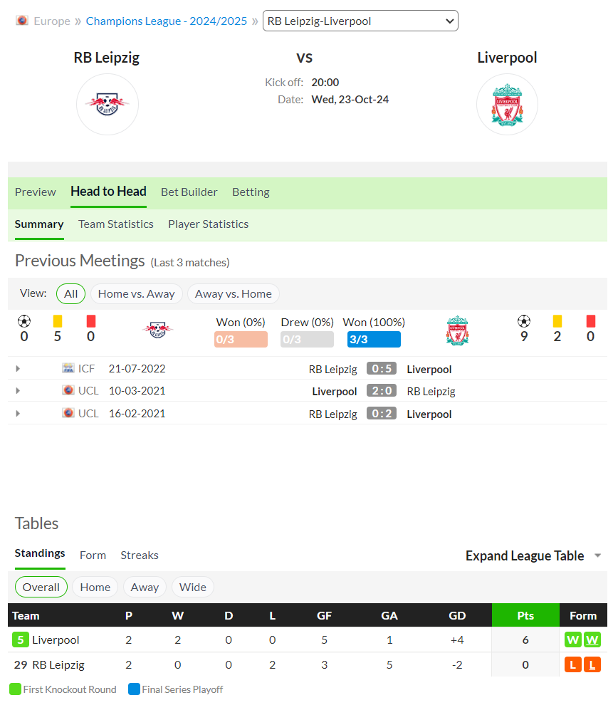Viewport: 613px width, 710px height.
Task: Click the ICF competition icon for 21-07-2022
Action: [x=68, y=368]
